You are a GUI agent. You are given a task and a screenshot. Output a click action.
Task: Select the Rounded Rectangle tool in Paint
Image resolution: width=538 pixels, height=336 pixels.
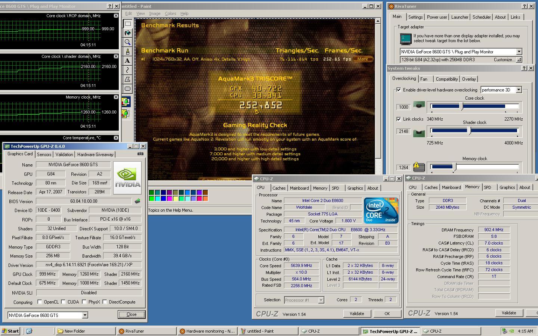[127, 89]
